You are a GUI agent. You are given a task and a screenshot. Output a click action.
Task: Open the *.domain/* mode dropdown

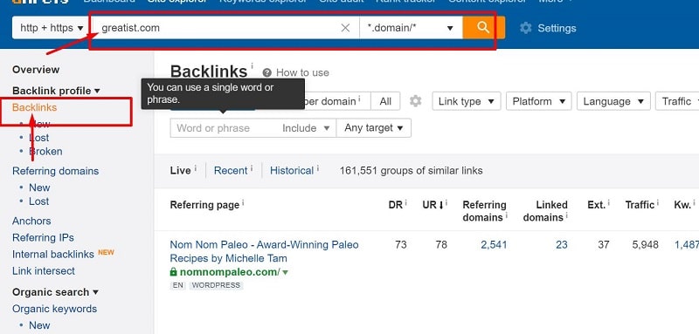411,28
